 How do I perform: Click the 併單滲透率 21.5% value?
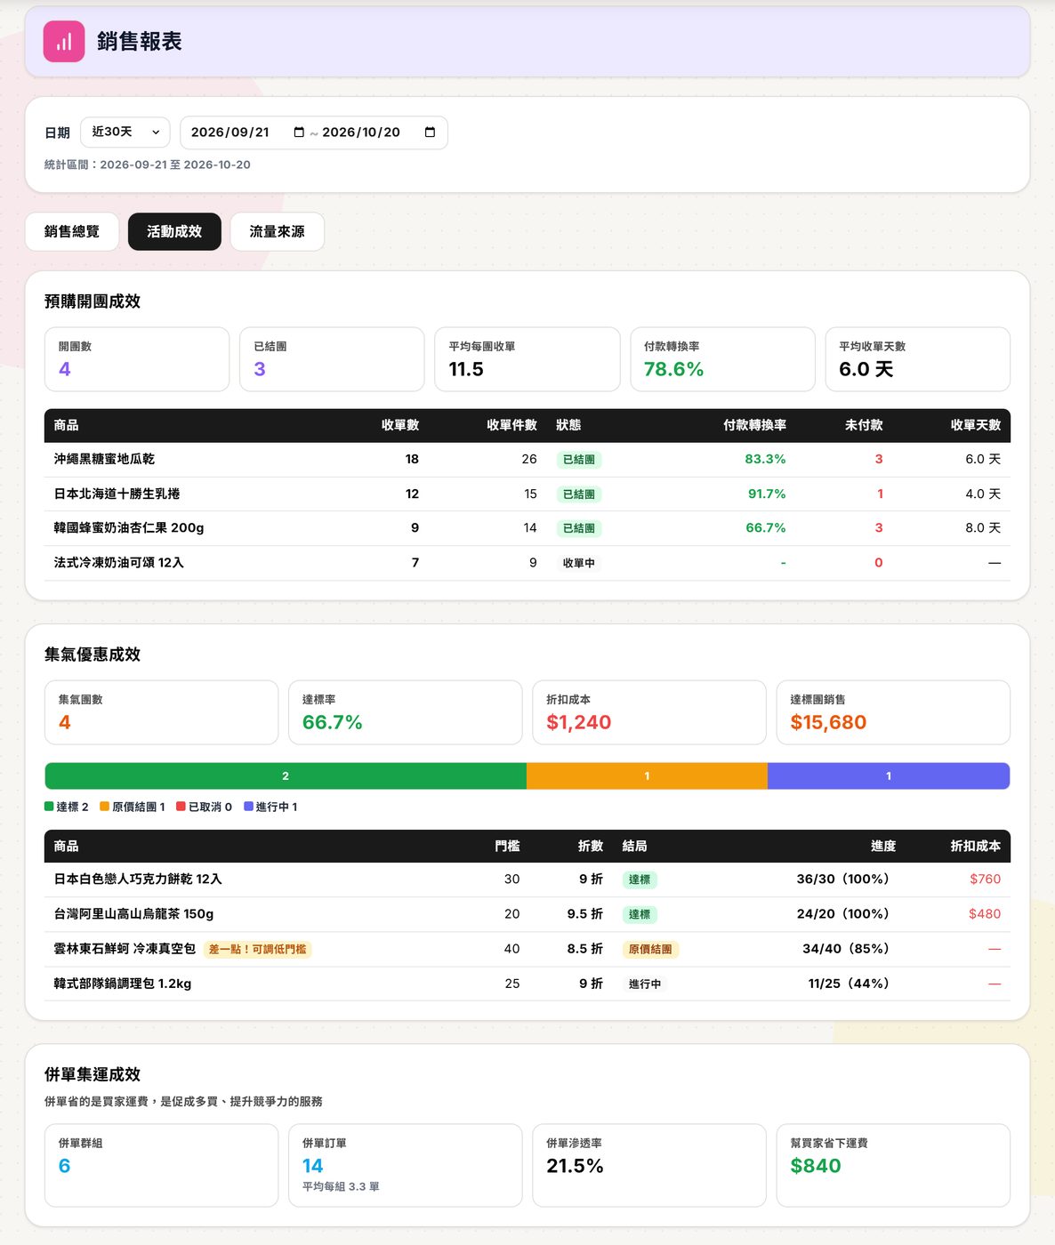click(x=575, y=1166)
